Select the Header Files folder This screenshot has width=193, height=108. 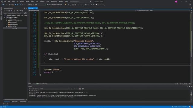click(13, 23)
